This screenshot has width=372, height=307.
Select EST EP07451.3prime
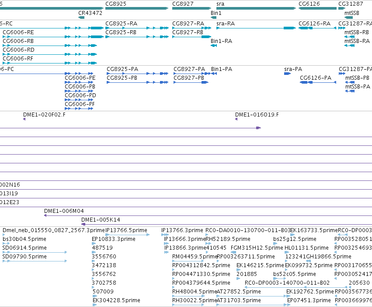(309, 300)
